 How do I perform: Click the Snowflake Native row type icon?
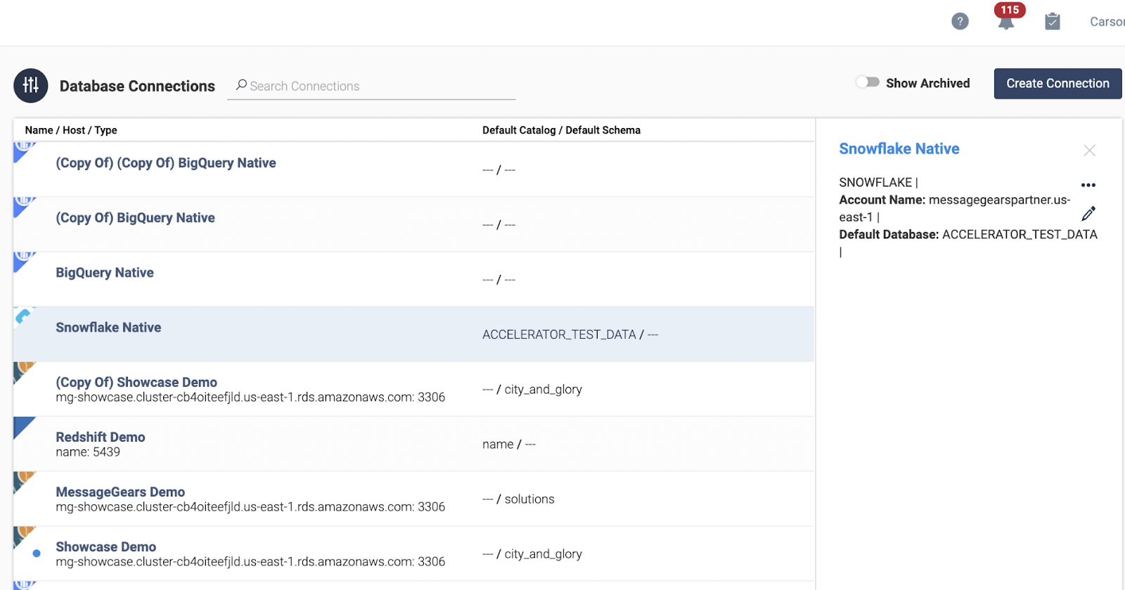point(24,316)
